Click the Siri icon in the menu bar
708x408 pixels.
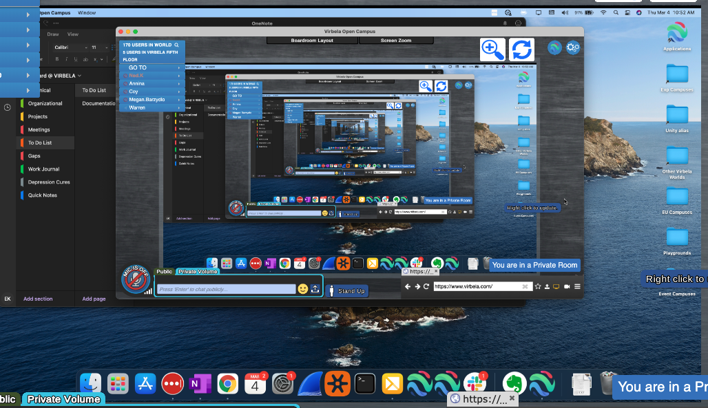638,12
